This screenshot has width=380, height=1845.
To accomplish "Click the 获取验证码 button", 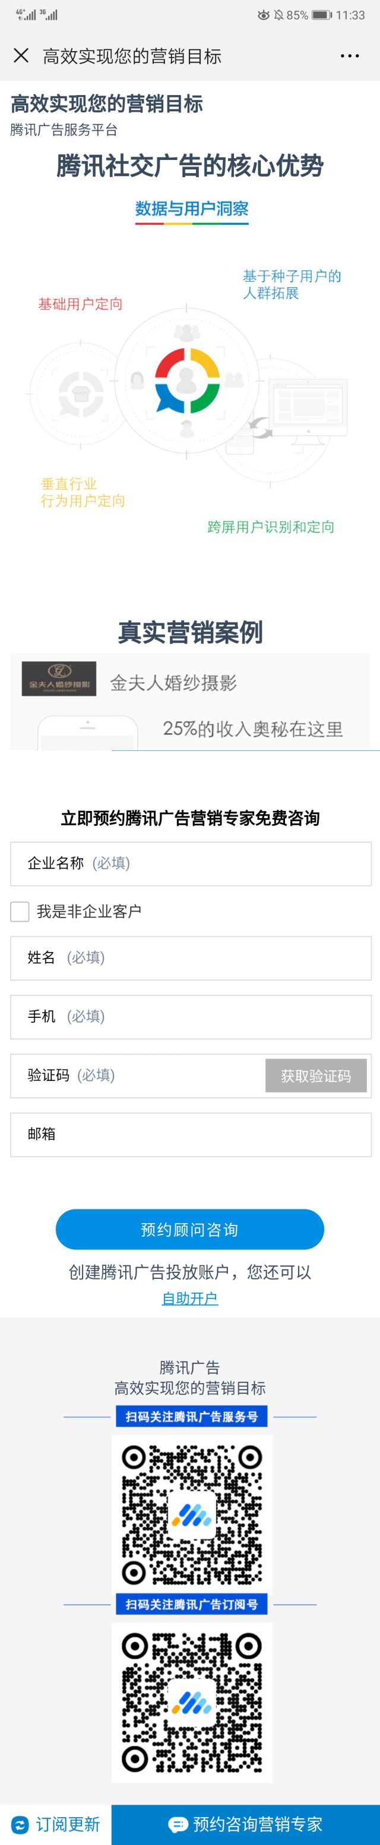I will [316, 1076].
